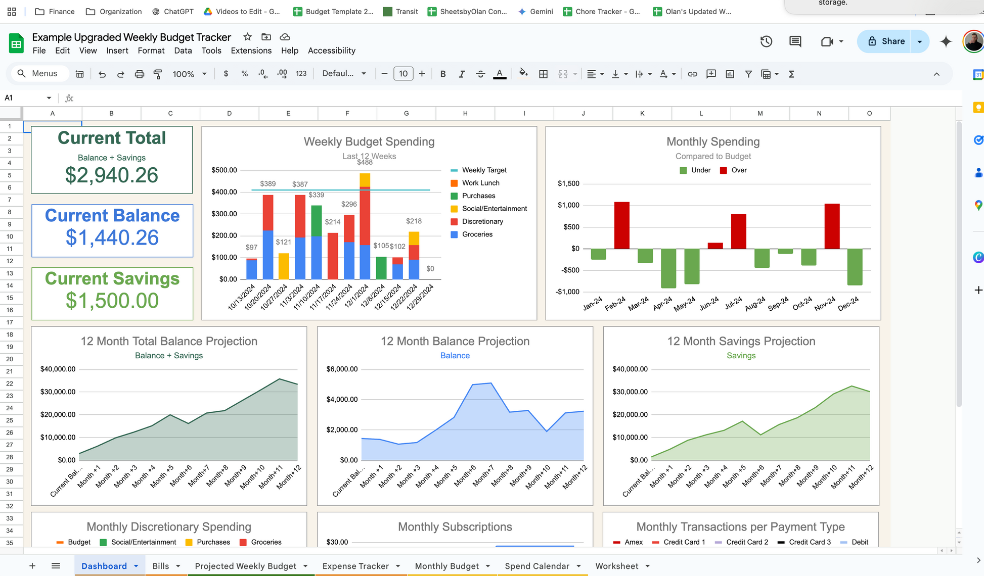
Task: Expand the Dashboard tab dropdown arrow
Action: pos(136,566)
